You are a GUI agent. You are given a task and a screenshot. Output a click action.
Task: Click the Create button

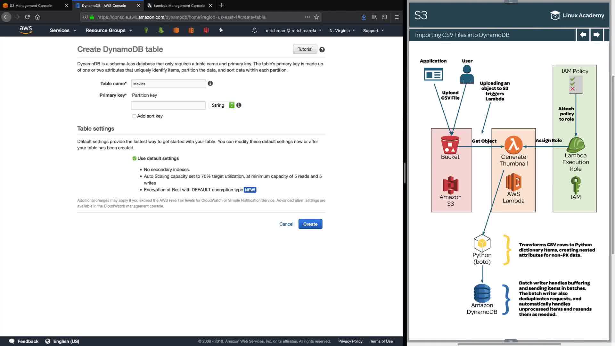point(310,224)
